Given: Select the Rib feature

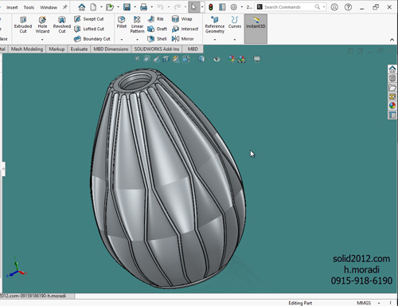Looking at the screenshot, I should (155, 19).
